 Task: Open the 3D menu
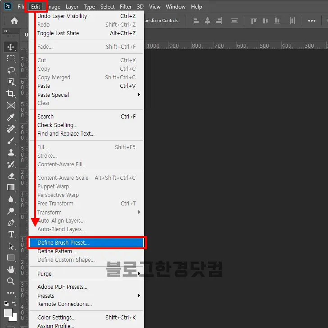pos(140,7)
